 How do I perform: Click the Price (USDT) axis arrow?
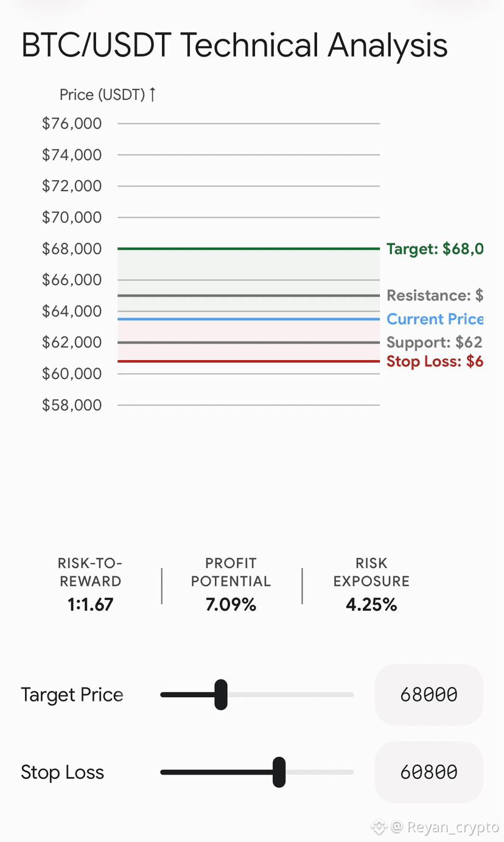(152, 94)
